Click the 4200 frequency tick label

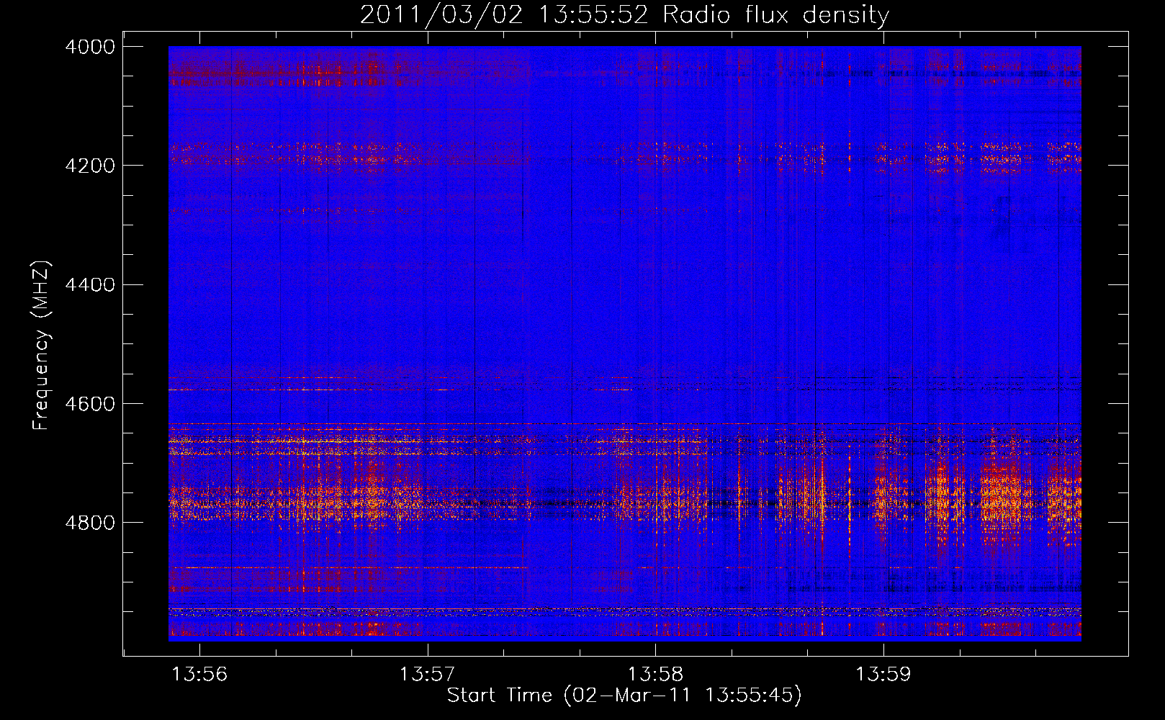tap(90, 166)
